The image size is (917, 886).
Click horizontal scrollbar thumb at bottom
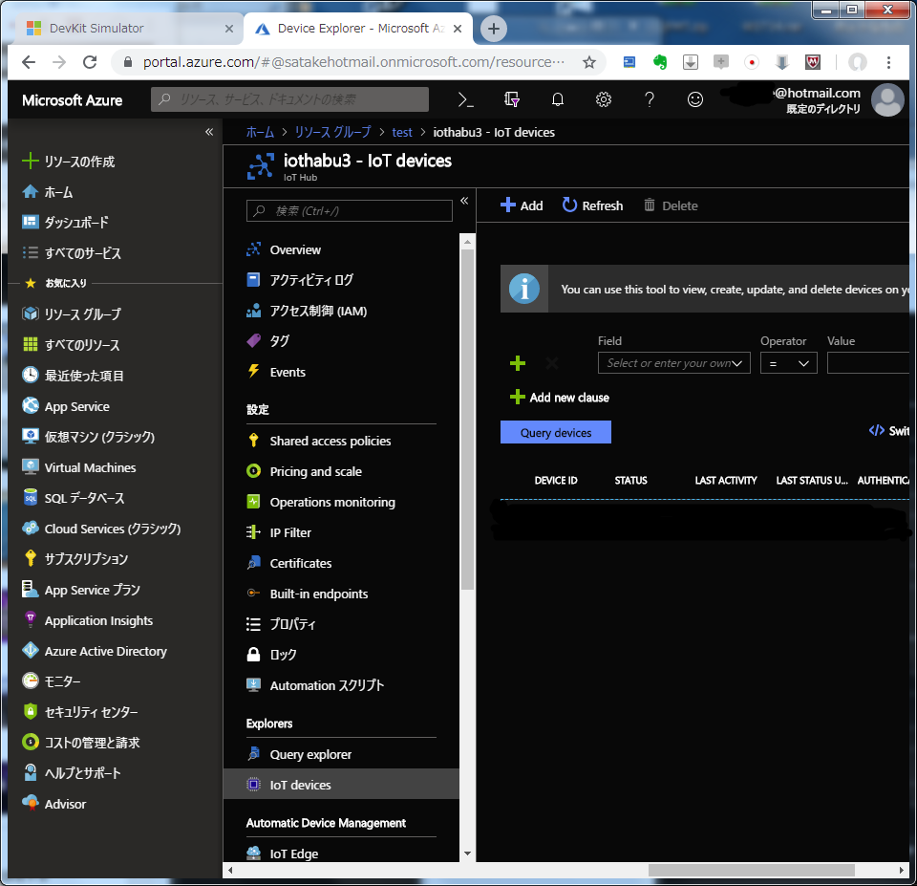(x=751, y=870)
